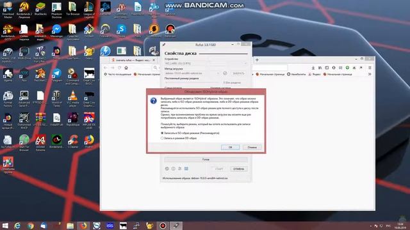Screen dimensions: 410x230
Task: Open the Rufus device dropdown
Action: [x=206, y=63]
